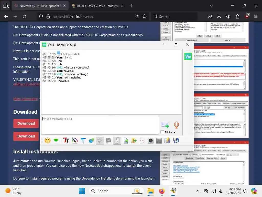The width and height of the screenshot is (262, 197).
Task: Send the message with the envelope arrow button
Action: pyautogui.click(x=165, y=125)
